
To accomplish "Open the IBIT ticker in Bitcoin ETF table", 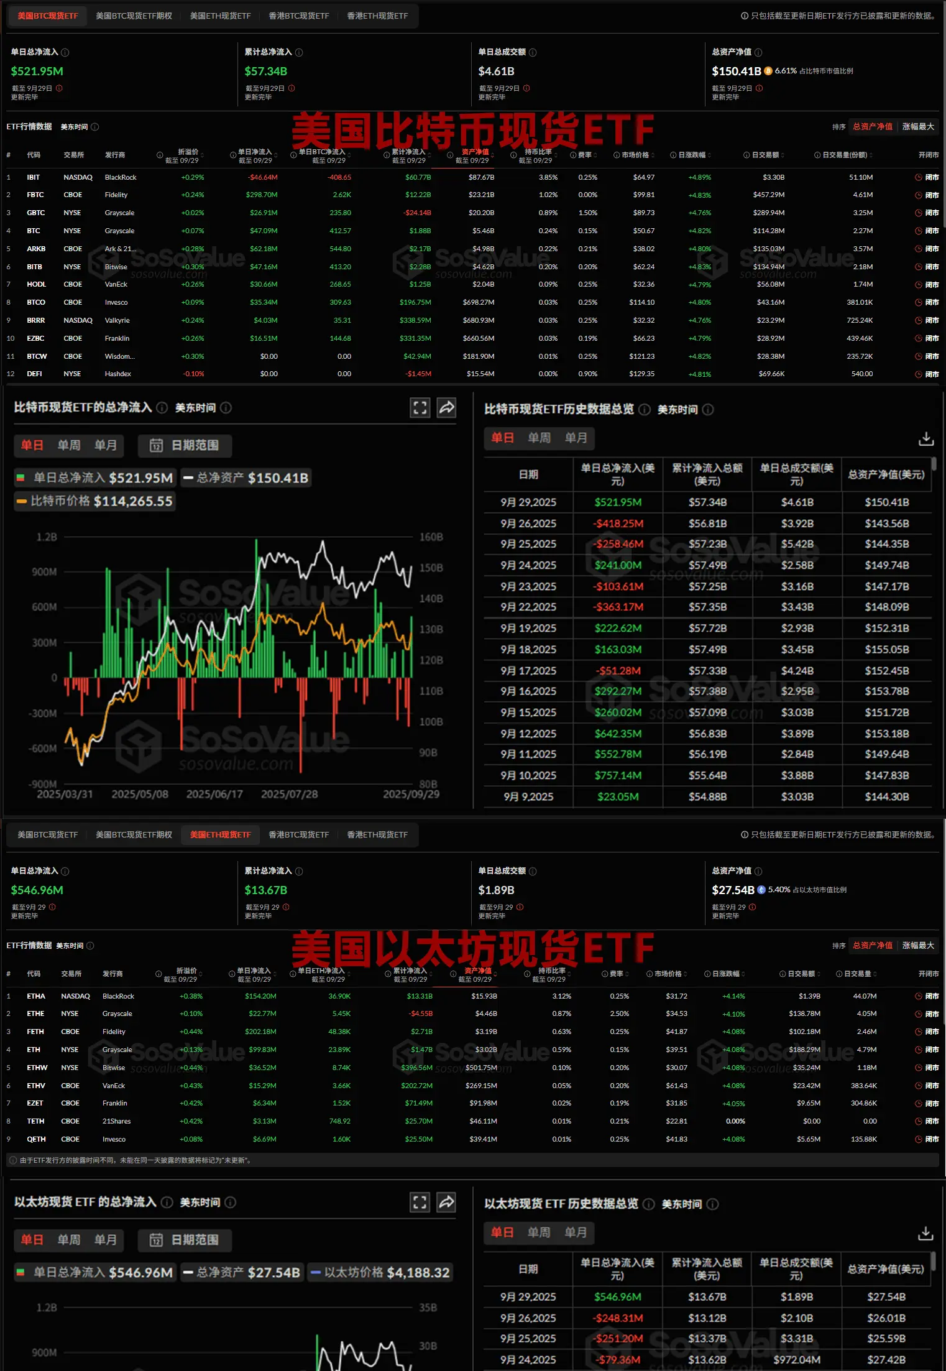I will coord(34,177).
